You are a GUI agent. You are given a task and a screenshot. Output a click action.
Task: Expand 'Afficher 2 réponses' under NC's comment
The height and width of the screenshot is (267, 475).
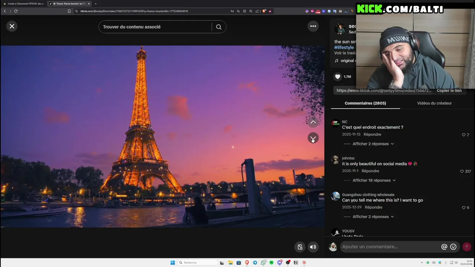373,144
